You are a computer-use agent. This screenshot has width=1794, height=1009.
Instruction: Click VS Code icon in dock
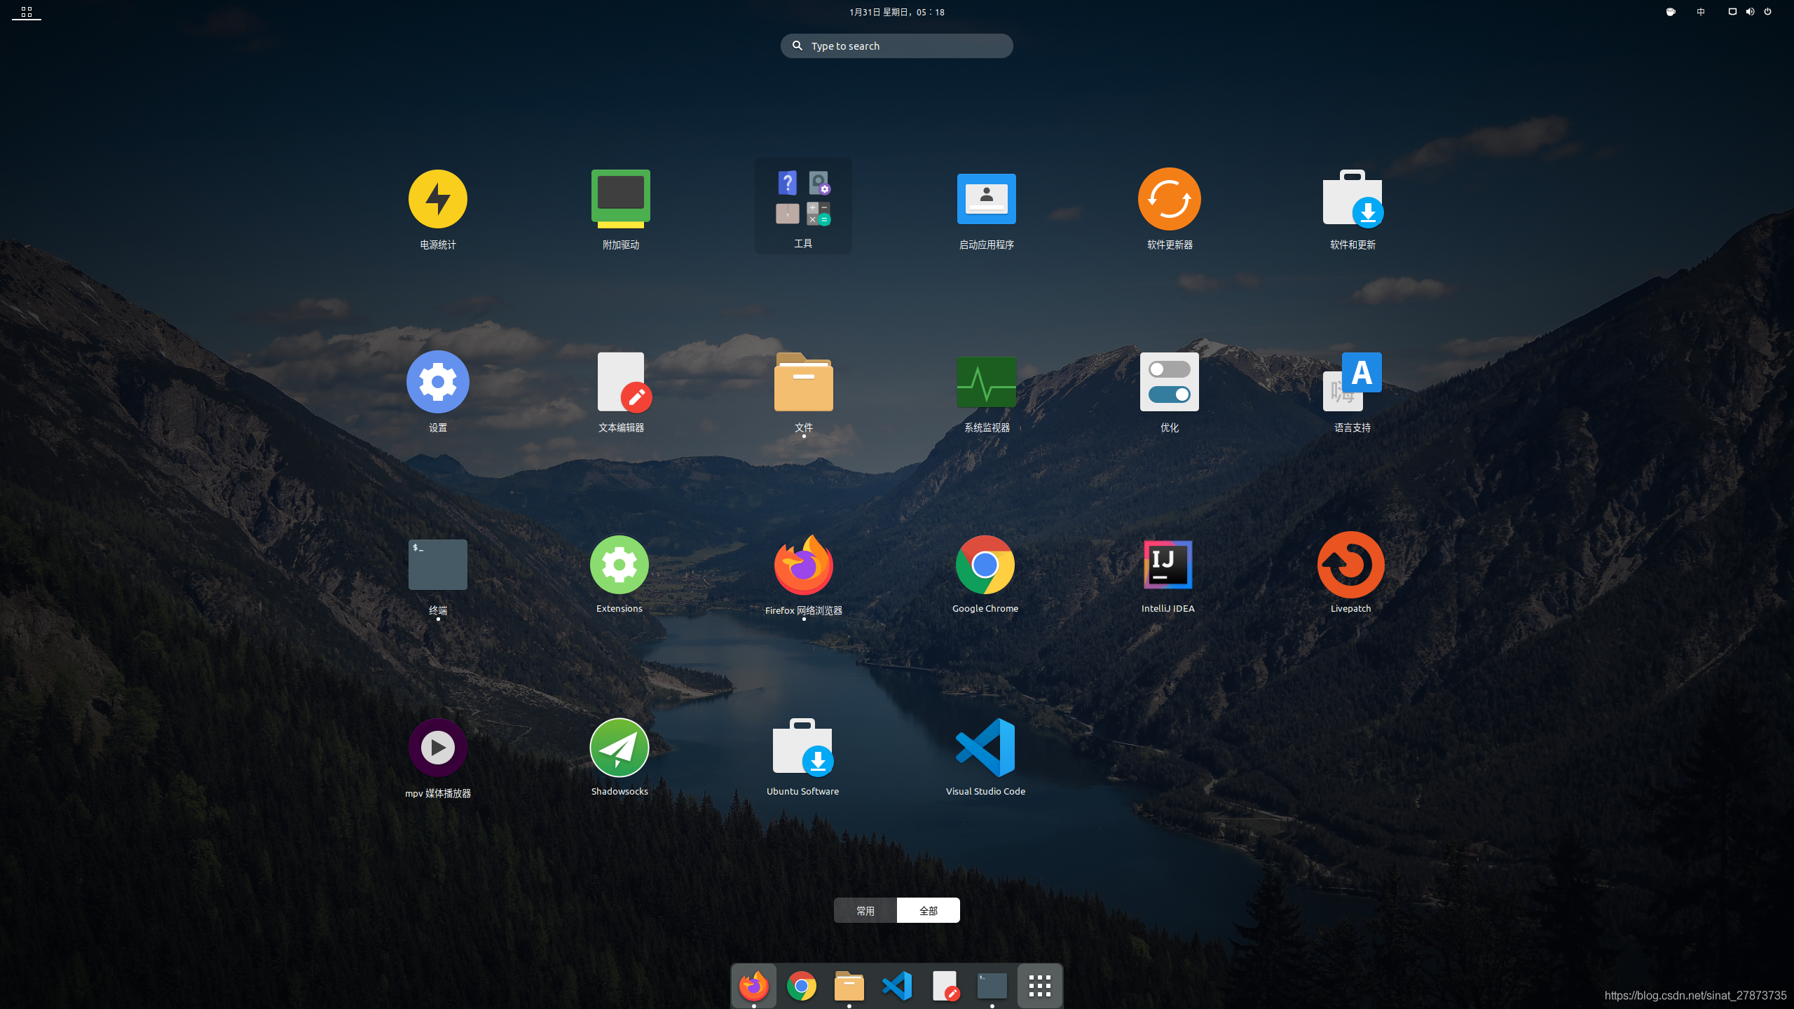897,986
